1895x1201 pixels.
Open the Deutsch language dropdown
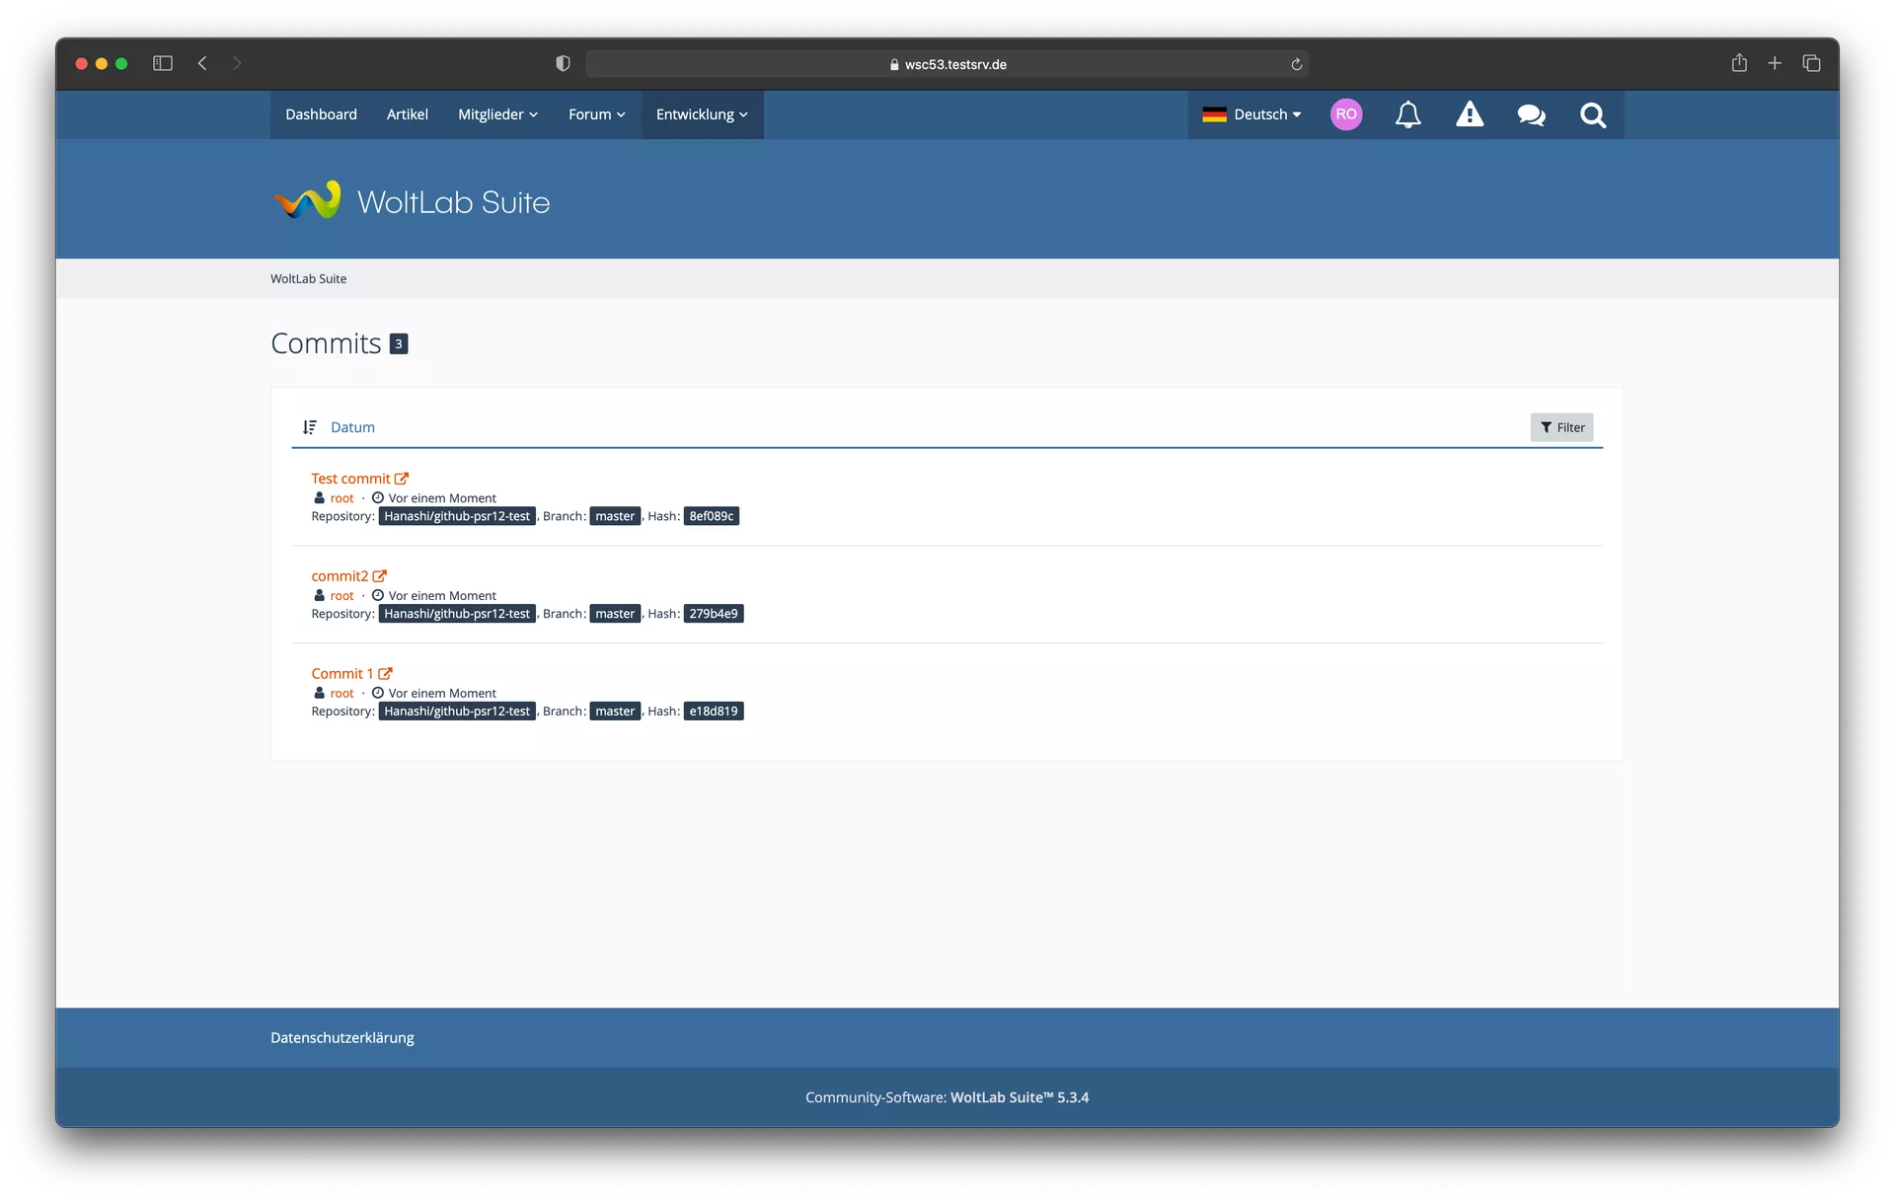[1251, 114]
